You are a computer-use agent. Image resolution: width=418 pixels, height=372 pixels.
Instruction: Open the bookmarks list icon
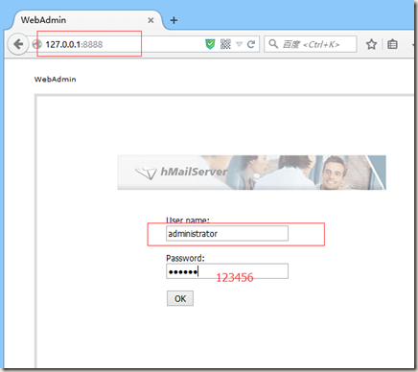tap(392, 44)
